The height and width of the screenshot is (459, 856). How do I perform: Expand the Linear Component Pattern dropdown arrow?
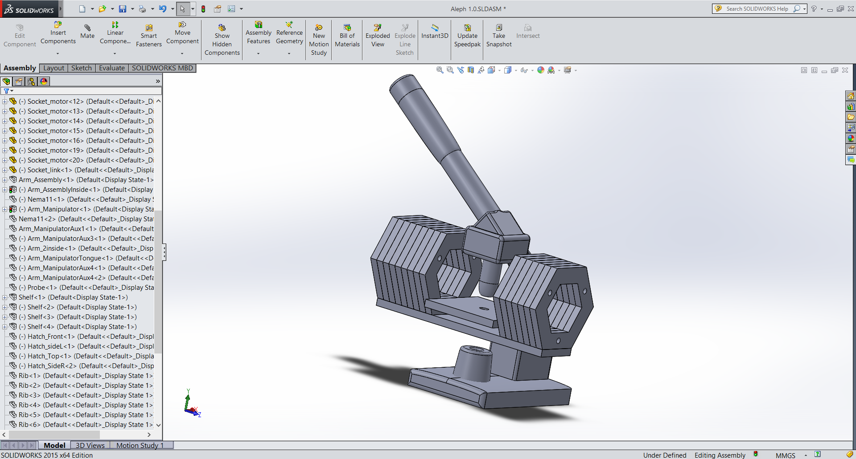(115, 54)
